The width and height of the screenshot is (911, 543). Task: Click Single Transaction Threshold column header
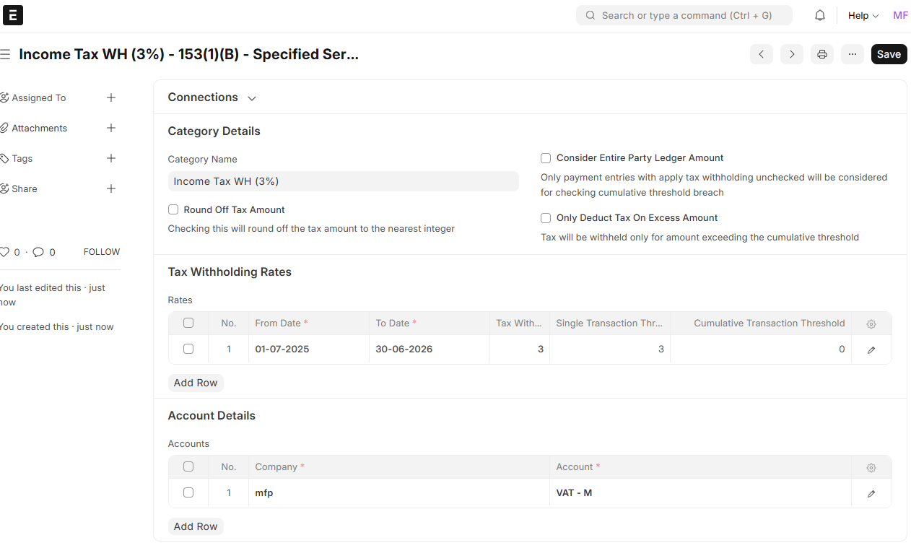610,323
